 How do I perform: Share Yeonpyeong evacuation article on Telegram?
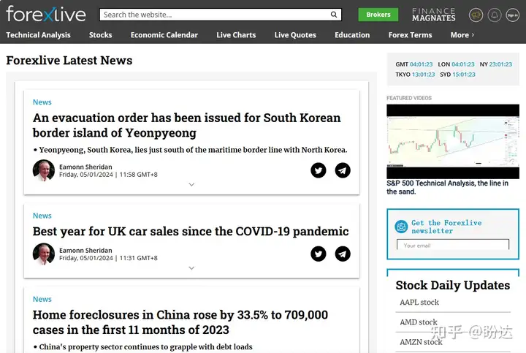[343, 170]
